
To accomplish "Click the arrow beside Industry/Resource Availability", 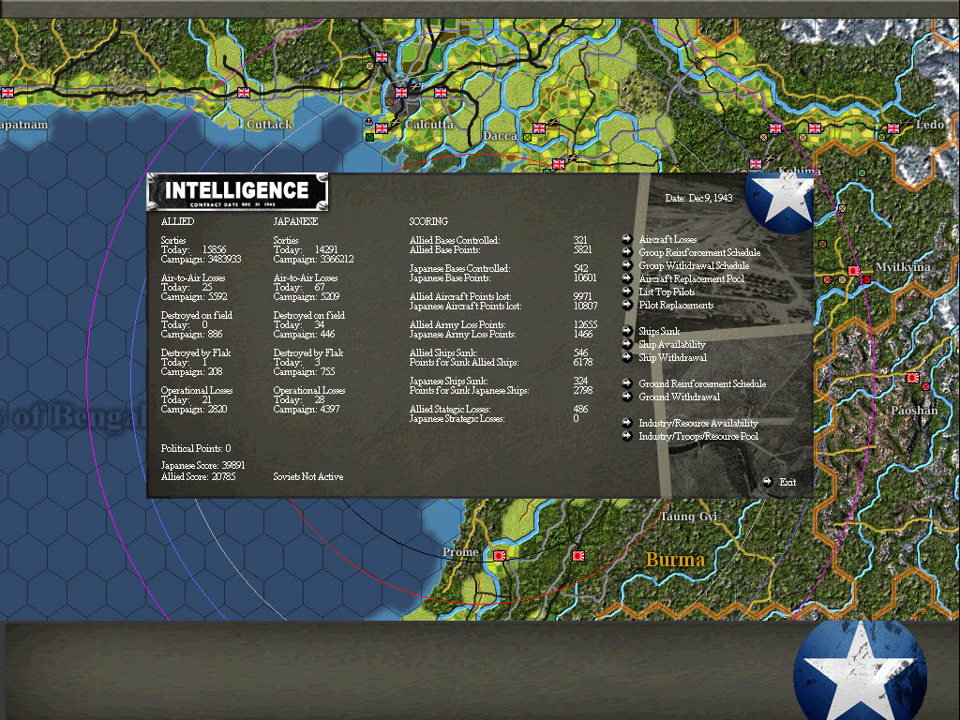I will pos(627,423).
